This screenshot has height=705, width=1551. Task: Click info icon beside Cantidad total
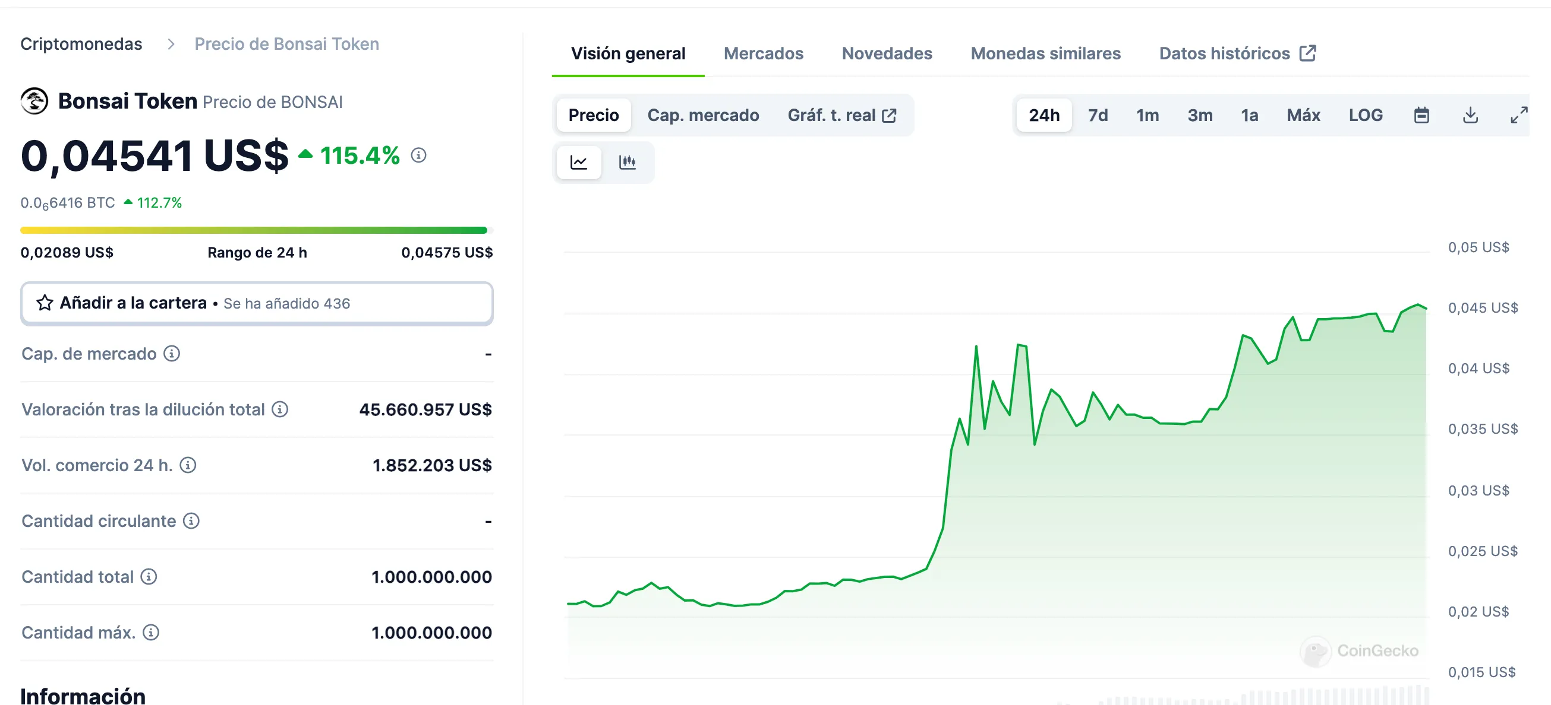click(x=149, y=577)
